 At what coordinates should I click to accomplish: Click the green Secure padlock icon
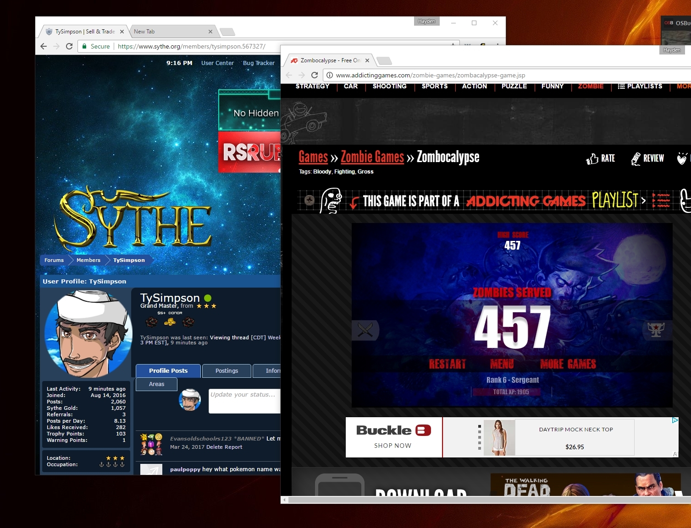pyautogui.click(x=84, y=46)
